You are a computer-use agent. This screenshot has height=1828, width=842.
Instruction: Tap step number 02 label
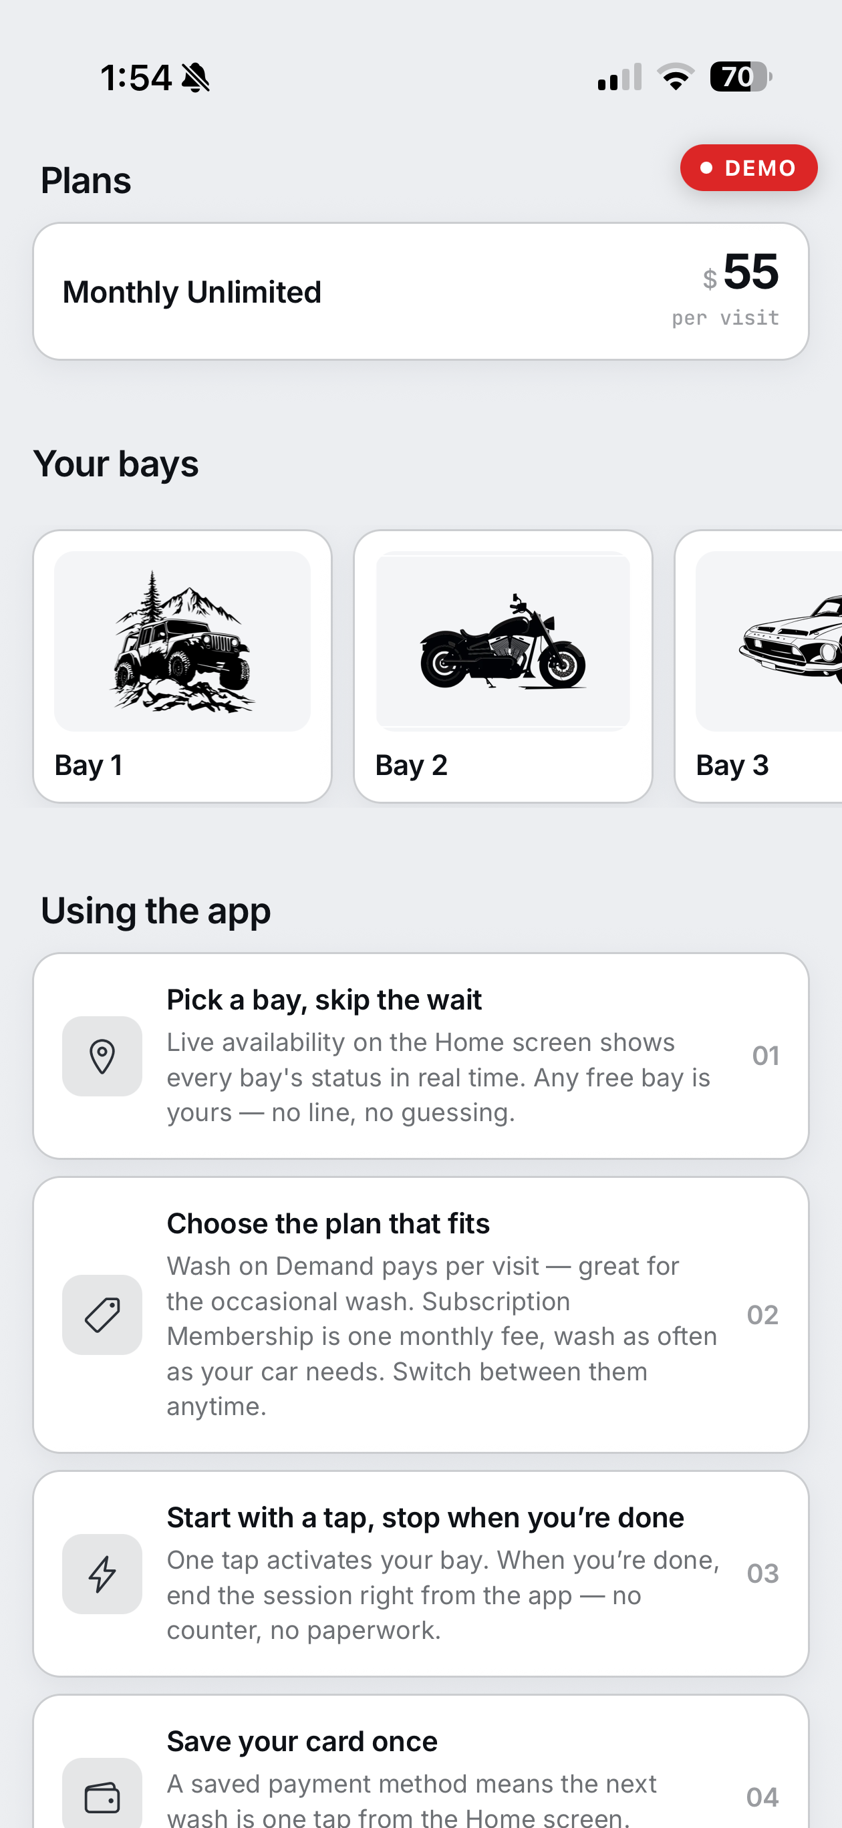pos(762,1315)
